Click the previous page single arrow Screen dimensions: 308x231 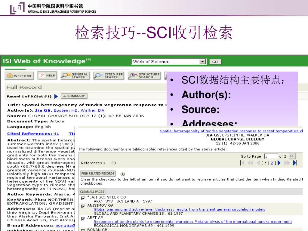coord(258,163)
